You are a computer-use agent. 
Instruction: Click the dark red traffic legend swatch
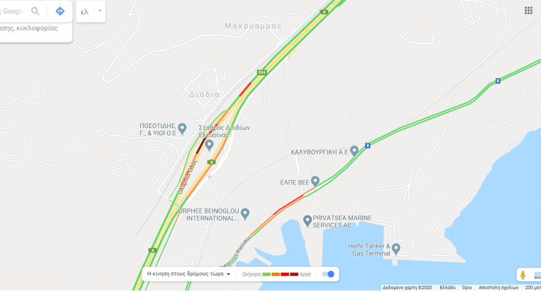pyautogui.click(x=294, y=274)
